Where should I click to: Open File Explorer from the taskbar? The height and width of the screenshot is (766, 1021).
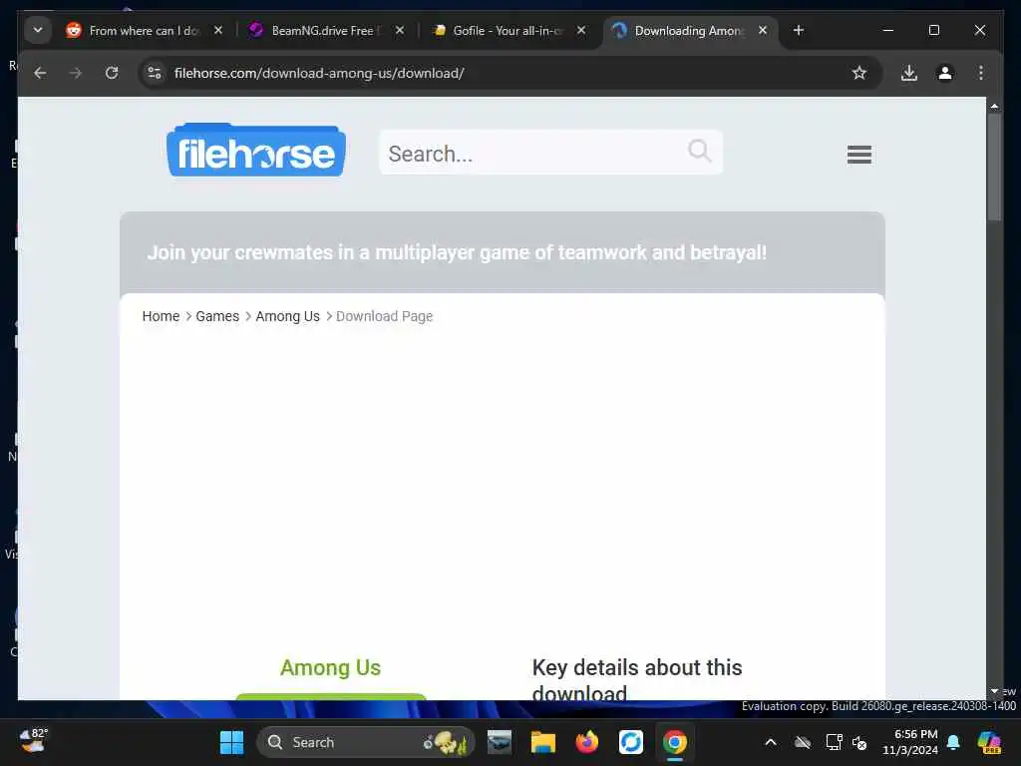click(543, 742)
